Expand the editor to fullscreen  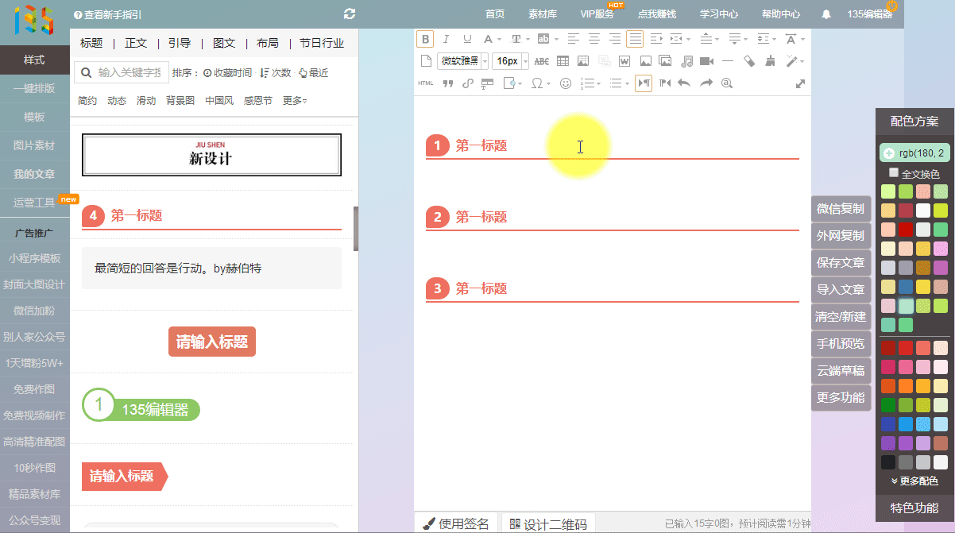point(800,83)
